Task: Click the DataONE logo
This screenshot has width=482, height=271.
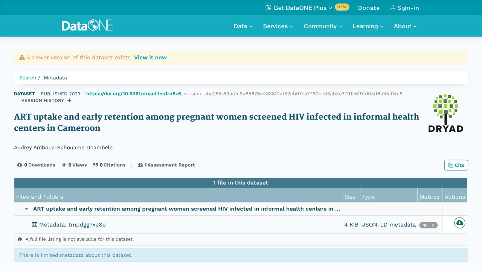Action: click(x=87, y=26)
